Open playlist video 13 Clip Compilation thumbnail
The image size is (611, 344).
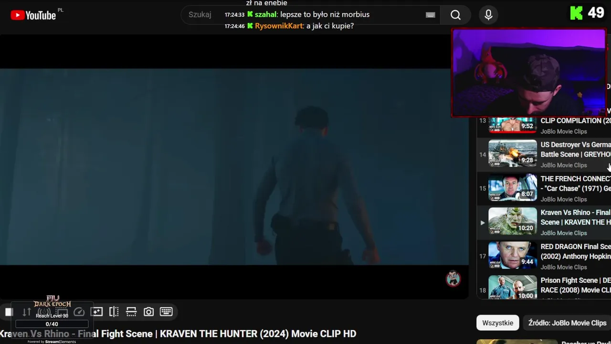pyautogui.click(x=513, y=125)
